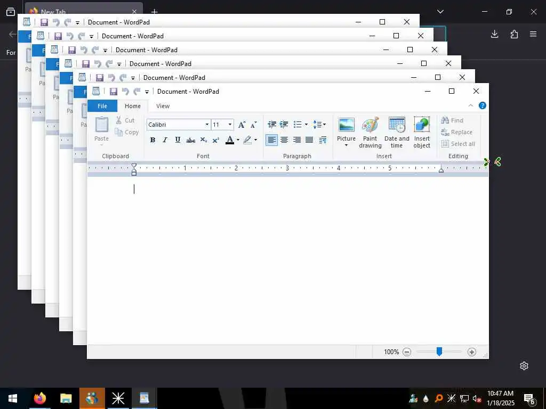Collapse the ribbon with the chevron
Screen dimensions: 546x409
pyautogui.click(x=470, y=105)
